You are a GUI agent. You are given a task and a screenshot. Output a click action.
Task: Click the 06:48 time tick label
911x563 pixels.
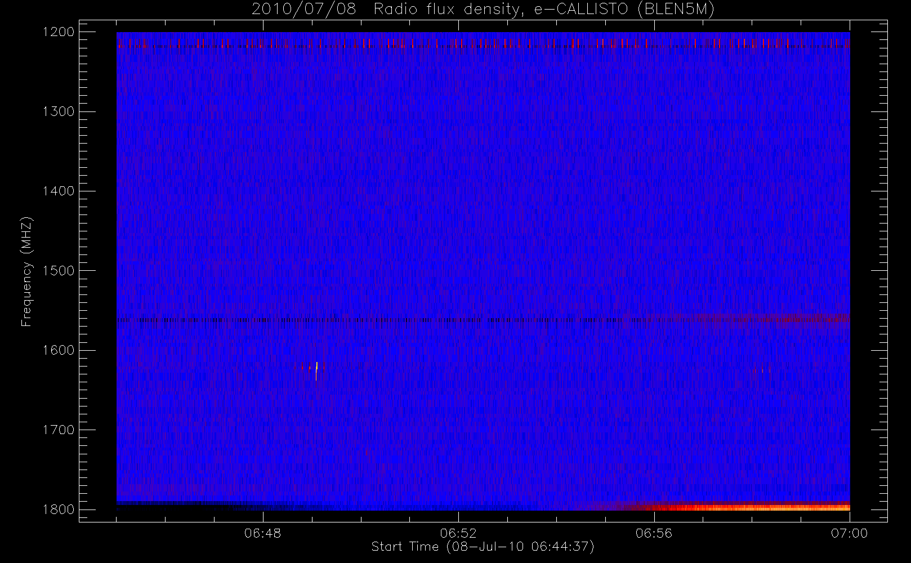[x=263, y=533]
